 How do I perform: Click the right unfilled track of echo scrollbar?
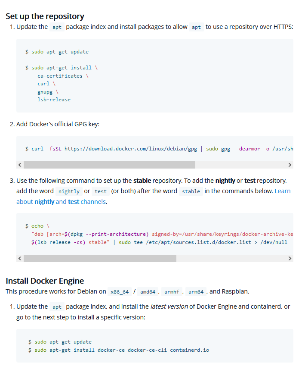[231, 258]
